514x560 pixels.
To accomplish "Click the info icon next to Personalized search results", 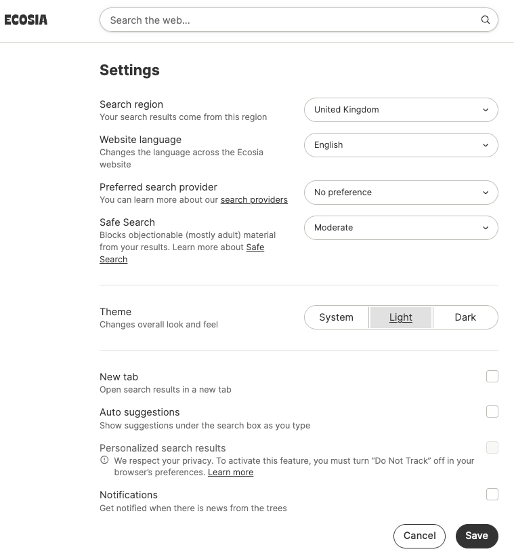I will click(104, 460).
